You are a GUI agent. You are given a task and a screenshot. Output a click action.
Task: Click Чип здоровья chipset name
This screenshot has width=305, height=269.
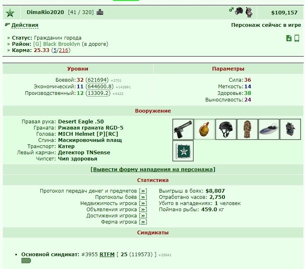(78, 159)
